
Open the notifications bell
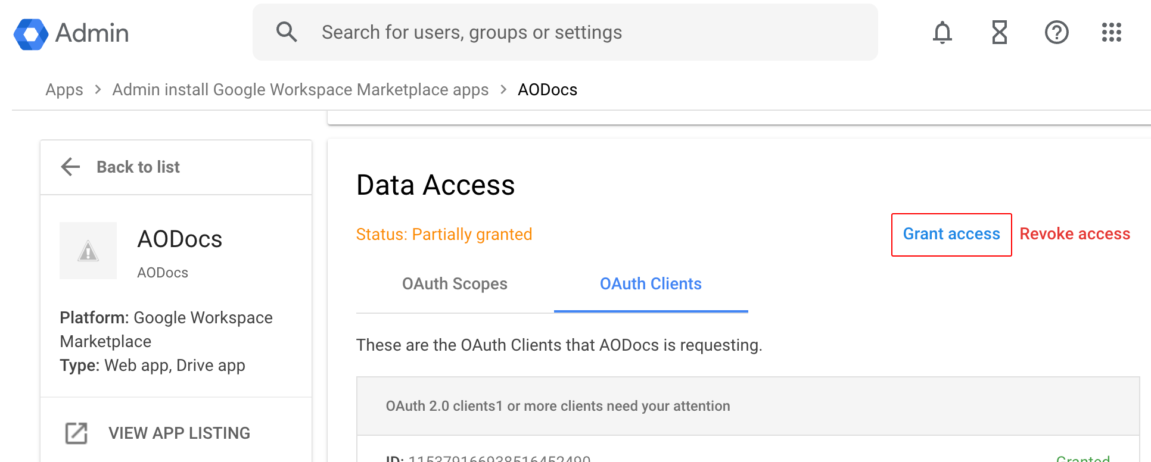[x=942, y=32]
